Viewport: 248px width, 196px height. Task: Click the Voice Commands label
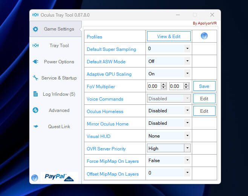[105, 99]
